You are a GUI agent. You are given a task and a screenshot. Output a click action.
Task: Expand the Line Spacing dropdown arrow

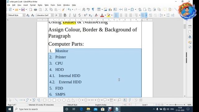(164, 15)
